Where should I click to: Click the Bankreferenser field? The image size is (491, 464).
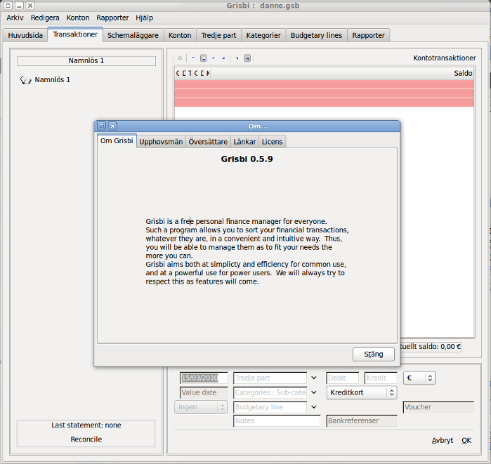[362, 420]
